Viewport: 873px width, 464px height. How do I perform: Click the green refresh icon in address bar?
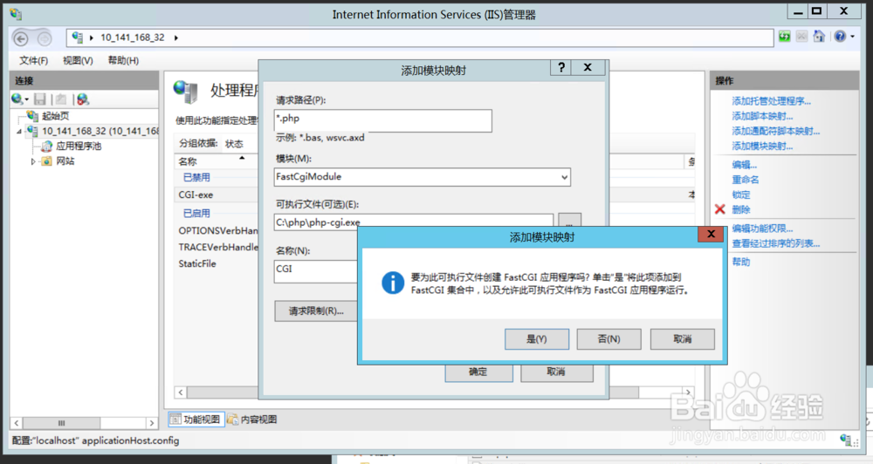pos(785,37)
